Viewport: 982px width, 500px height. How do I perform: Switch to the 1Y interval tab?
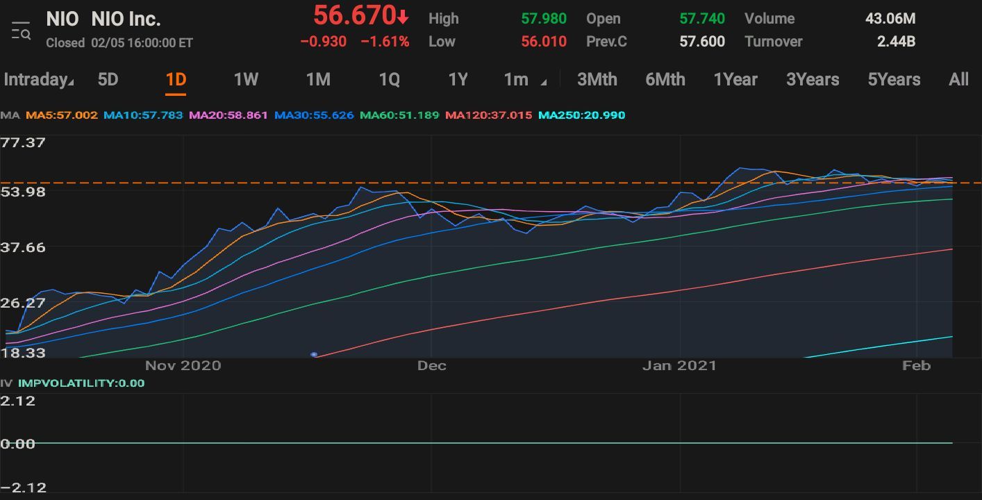(458, 79)
